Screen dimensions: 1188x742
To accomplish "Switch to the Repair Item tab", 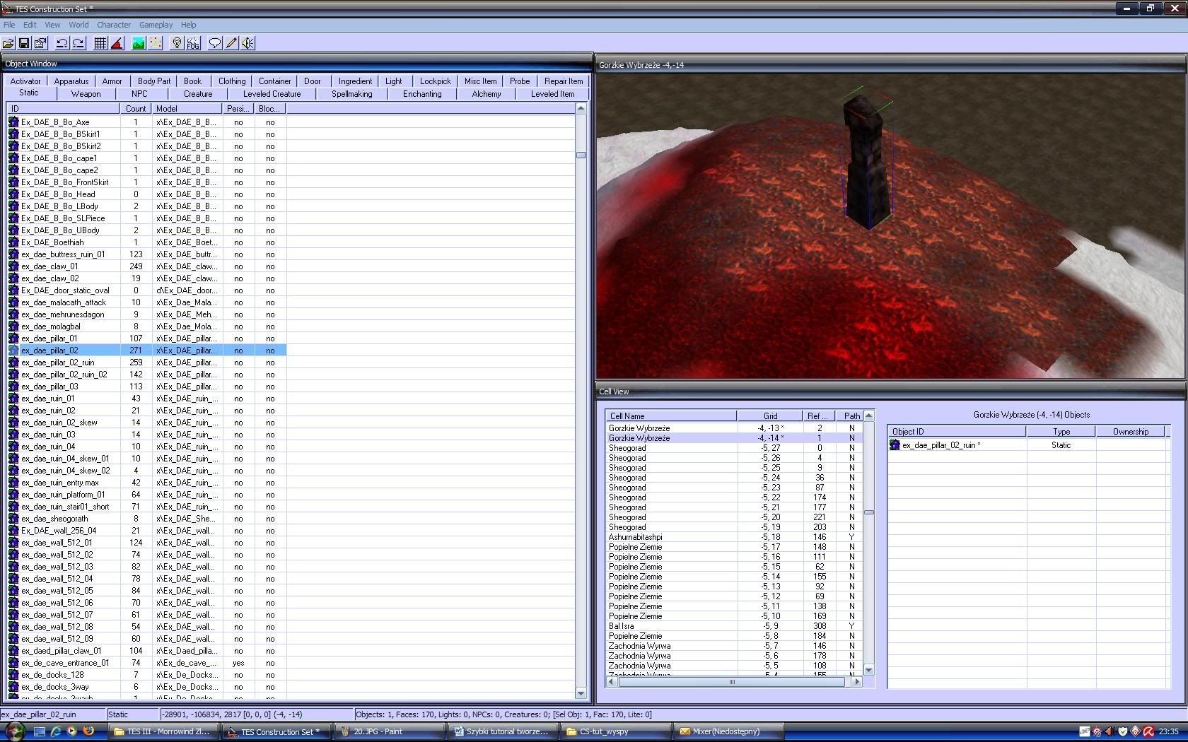I will [564, 81].
